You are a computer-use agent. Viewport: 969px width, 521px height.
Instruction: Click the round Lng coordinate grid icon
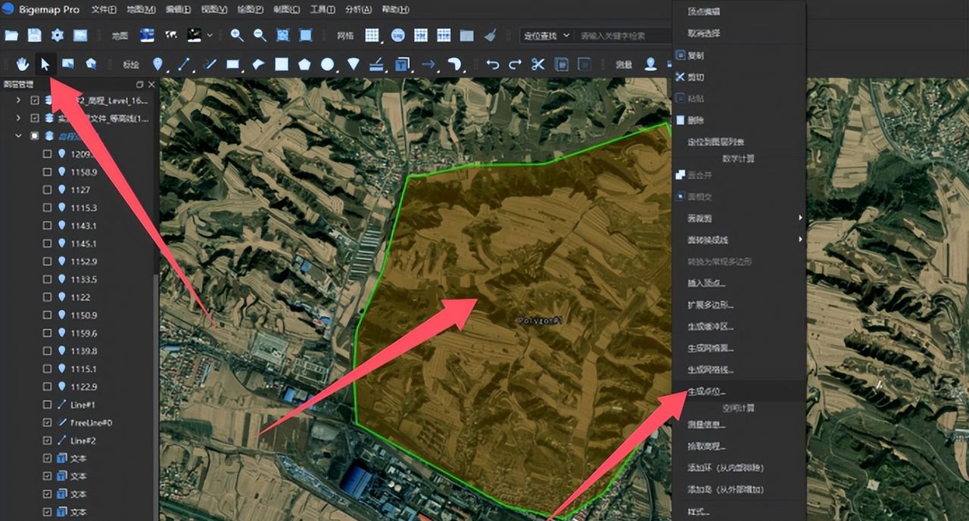pyautogui.click(x=397, y=36)
